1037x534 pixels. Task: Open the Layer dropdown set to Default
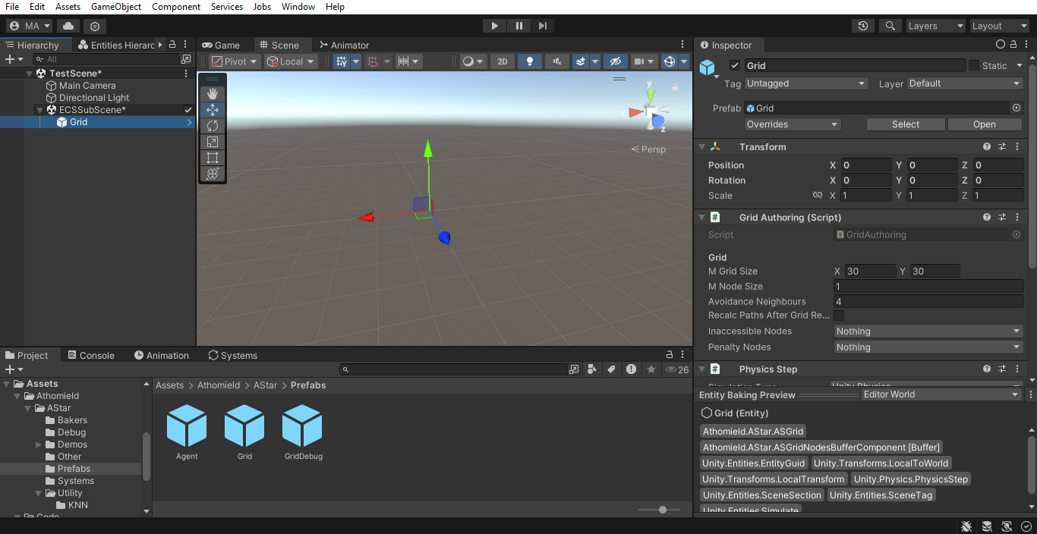(x=965, y=83)
